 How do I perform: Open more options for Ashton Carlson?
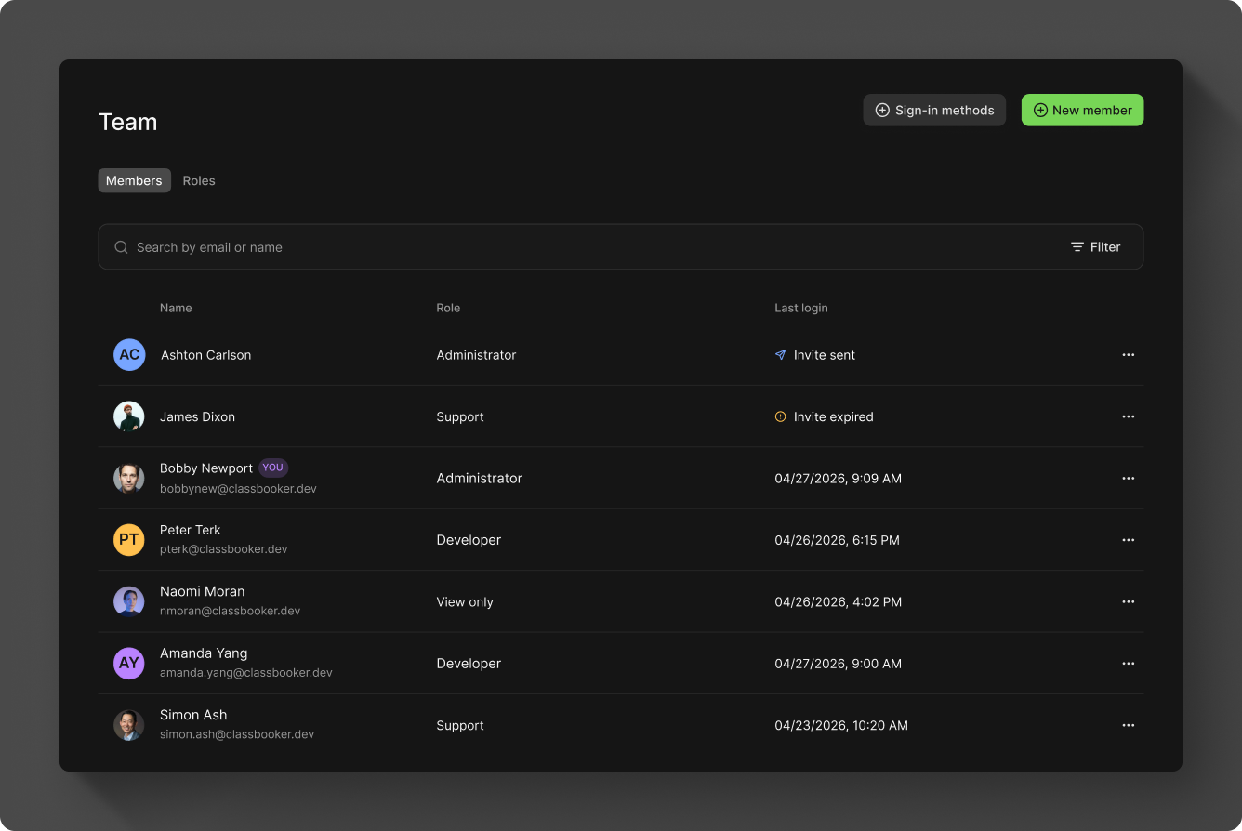1128,355
